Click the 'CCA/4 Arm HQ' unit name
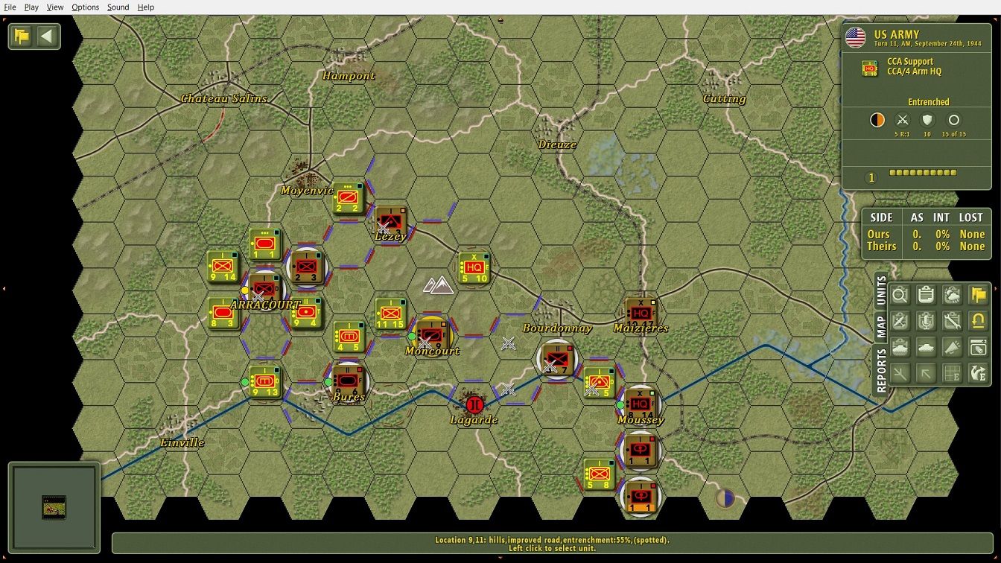The height and width of the screenshot is (563, 1001). coord(914,71)
